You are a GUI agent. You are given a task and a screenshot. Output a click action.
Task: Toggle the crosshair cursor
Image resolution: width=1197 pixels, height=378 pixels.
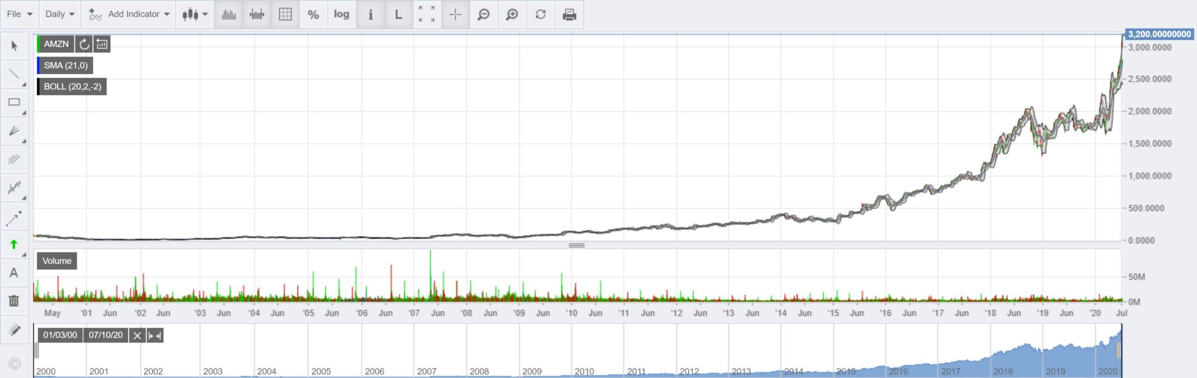click(x=455, y=15)
